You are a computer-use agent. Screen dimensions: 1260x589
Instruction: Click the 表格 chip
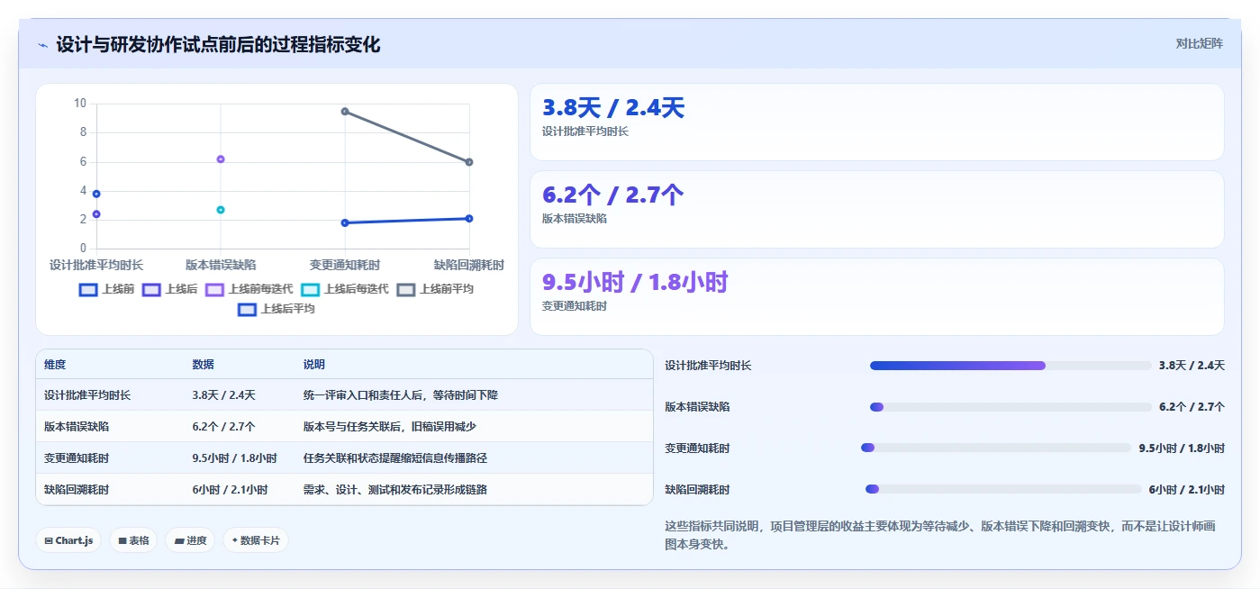pos(133,540)
